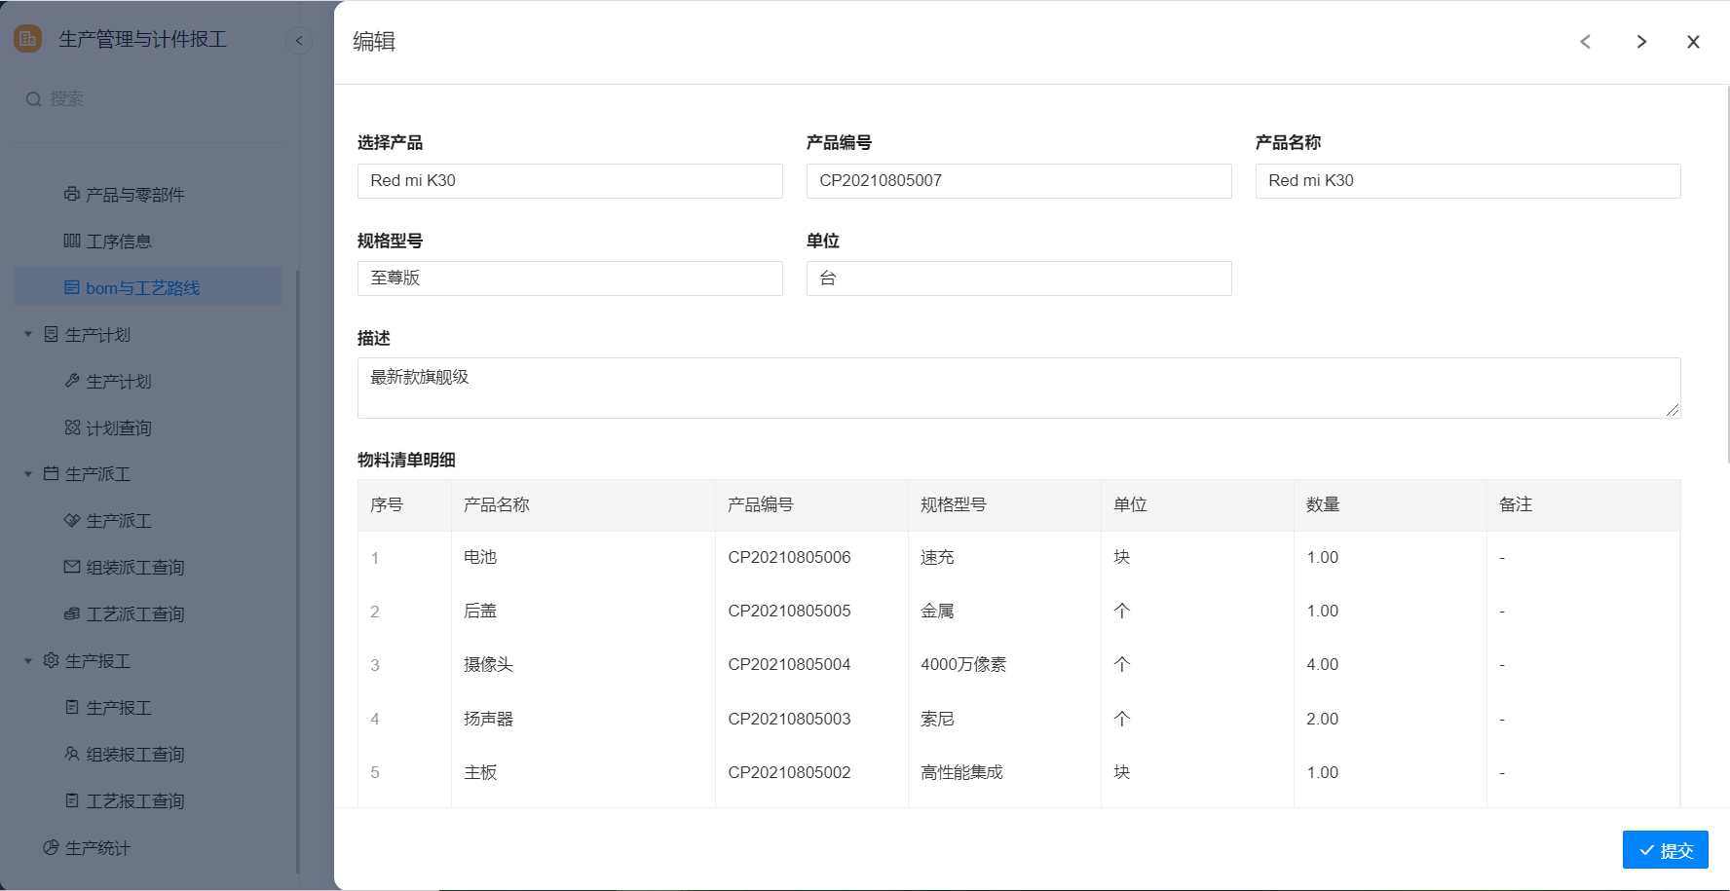Click the 生产计划 group document icon

point(52,334)
